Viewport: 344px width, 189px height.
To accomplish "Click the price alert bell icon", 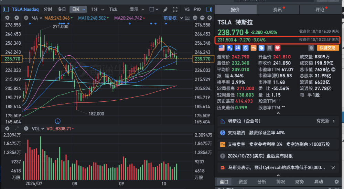I will click(311, 48).
